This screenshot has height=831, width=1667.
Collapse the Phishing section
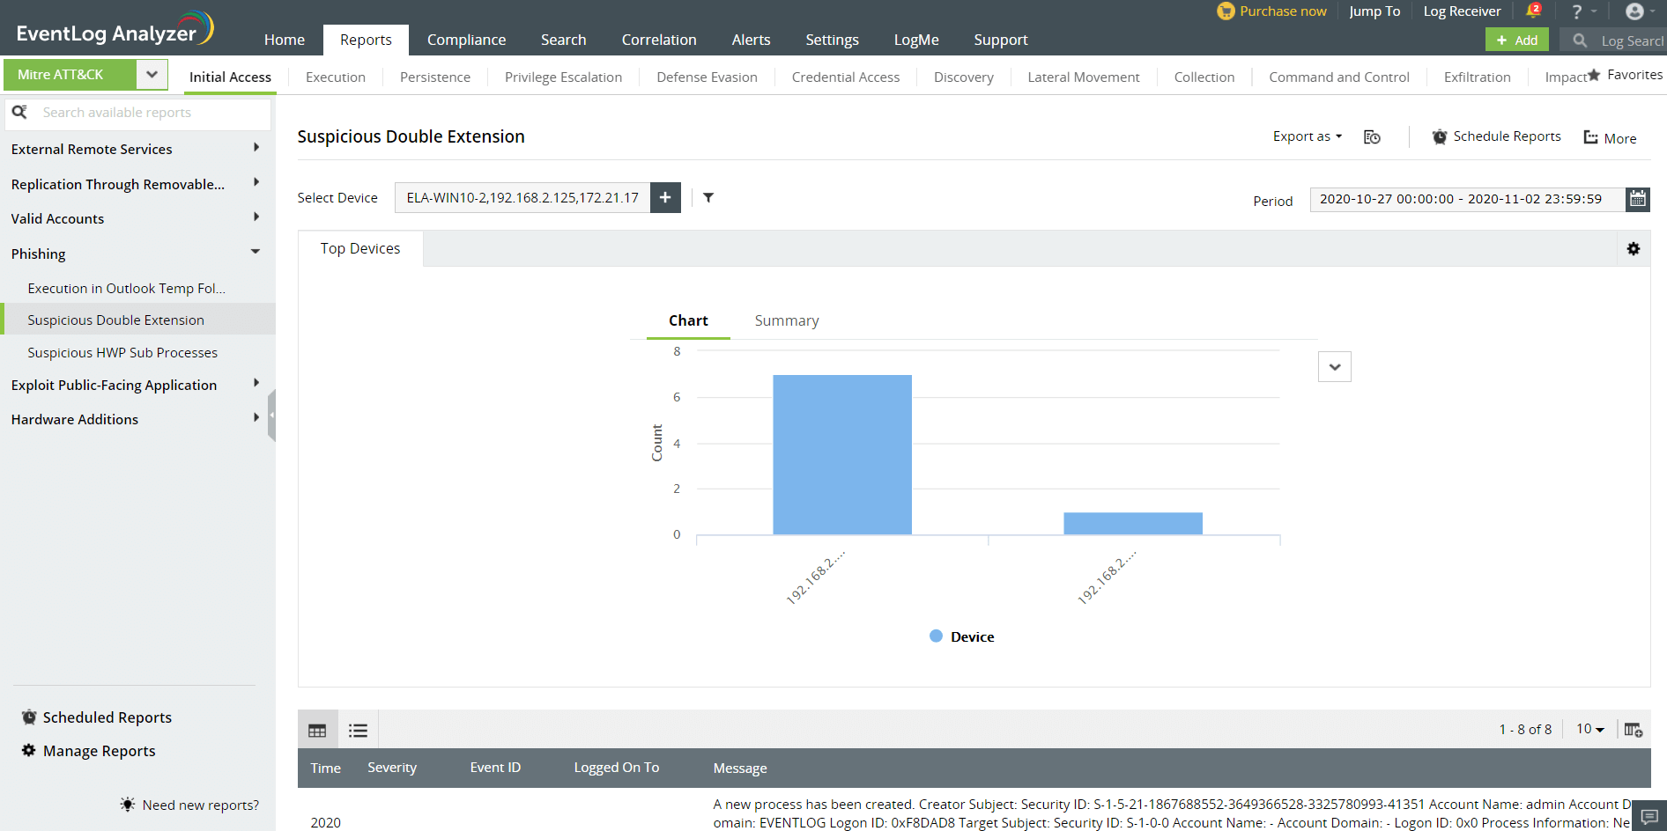(x=256, y=252)
